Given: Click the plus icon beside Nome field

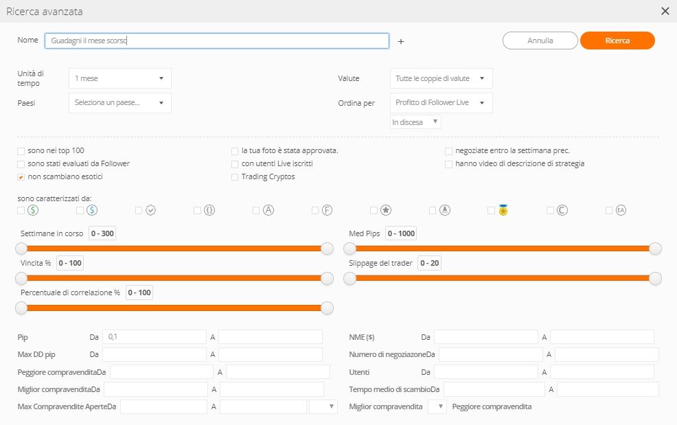Looking at the screenshot, I should click(x=401, y=41).
